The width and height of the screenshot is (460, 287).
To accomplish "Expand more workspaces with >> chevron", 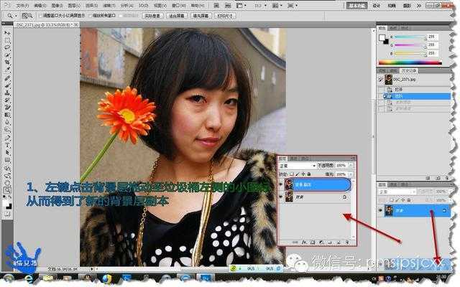I will point(419,6).
